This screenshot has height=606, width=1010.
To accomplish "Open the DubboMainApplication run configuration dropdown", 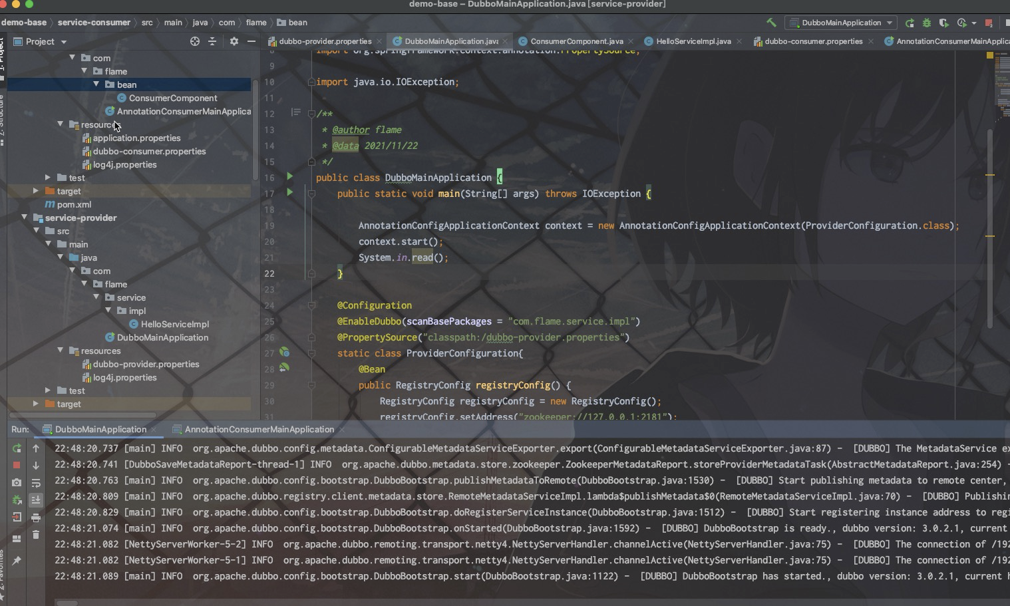I will 841,23.
